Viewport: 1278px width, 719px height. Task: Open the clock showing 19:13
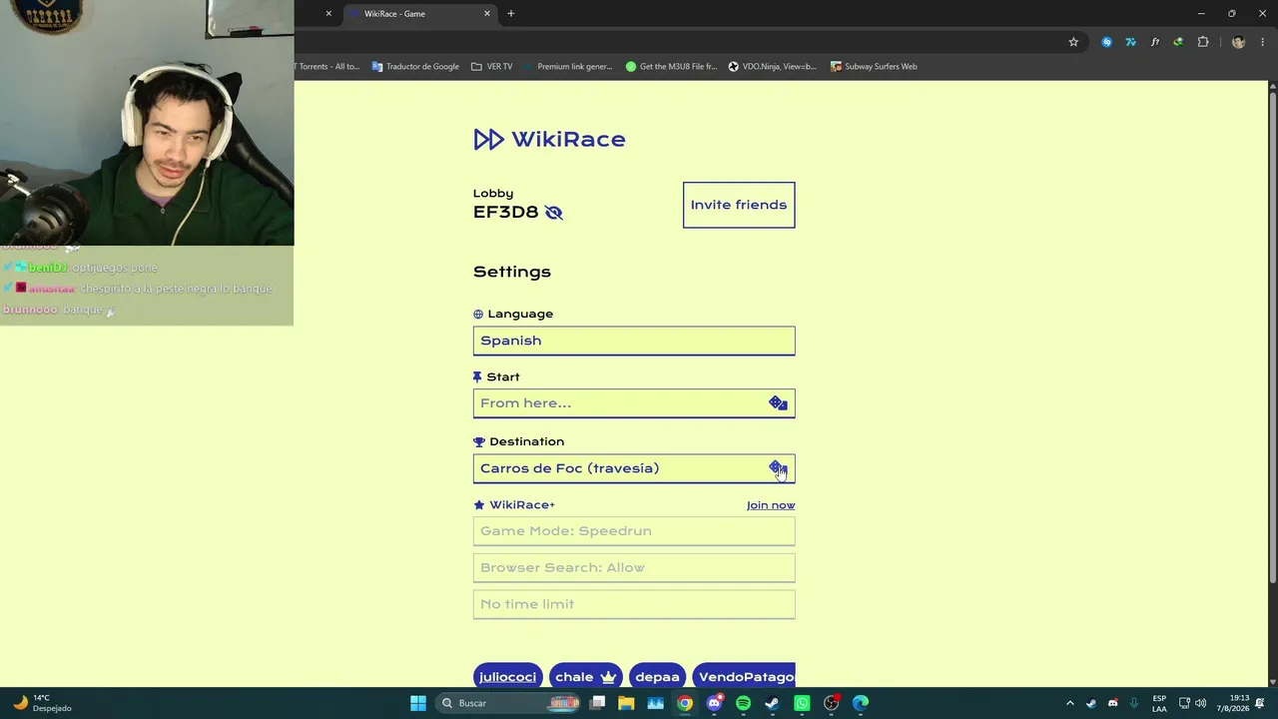(1233, 703)
